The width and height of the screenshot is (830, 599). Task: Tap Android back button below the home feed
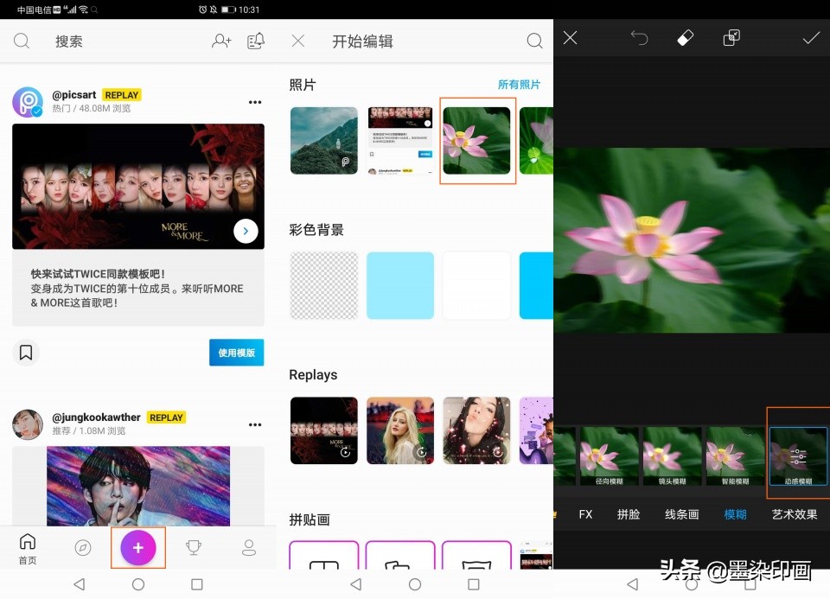pos(80,584)
